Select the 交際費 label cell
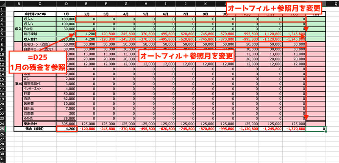The image size is (339, 163). coord(39,114)
